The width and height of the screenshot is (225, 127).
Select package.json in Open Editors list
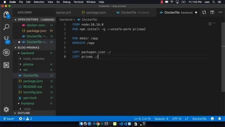(34, 31)
